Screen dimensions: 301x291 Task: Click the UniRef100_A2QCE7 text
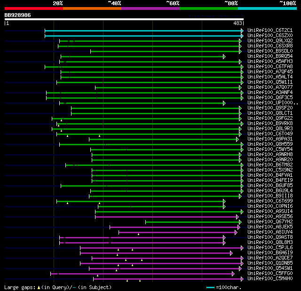pos(270,258)
